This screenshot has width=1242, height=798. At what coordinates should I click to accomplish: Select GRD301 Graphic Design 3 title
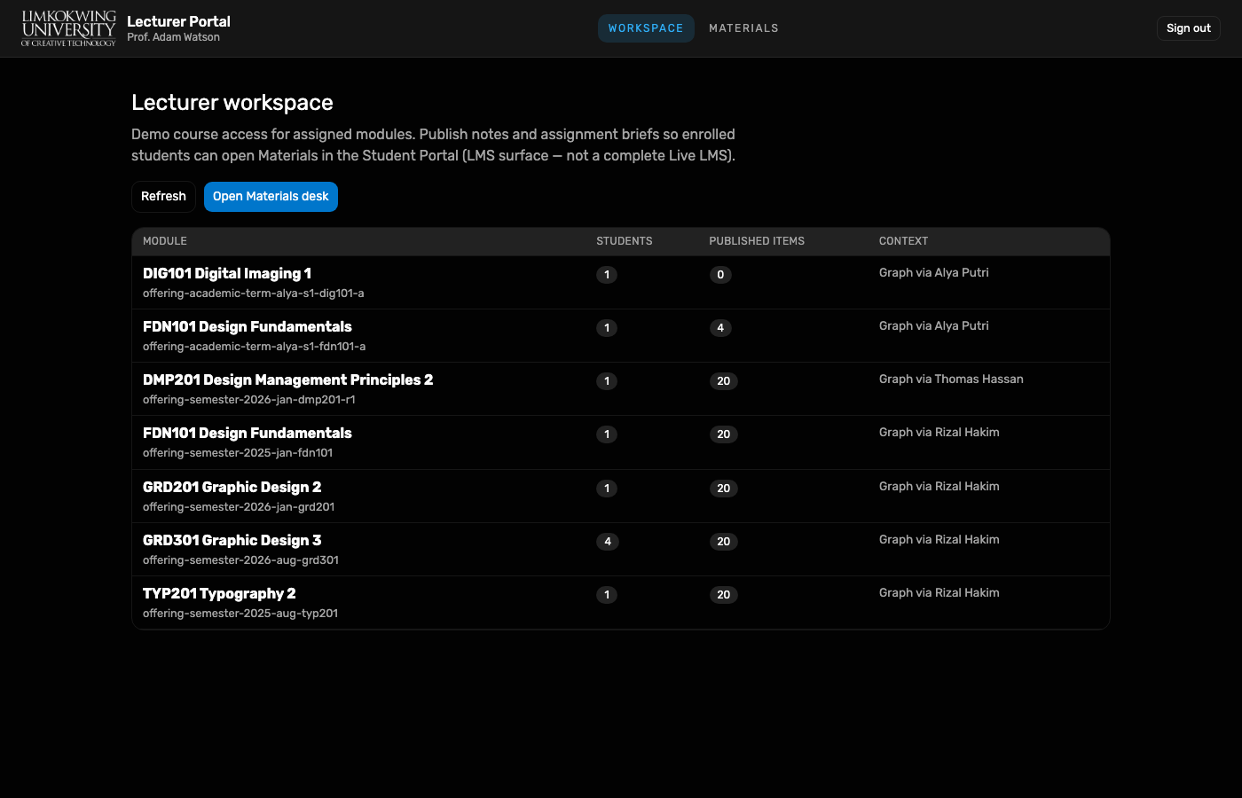[x=232, y=540]
